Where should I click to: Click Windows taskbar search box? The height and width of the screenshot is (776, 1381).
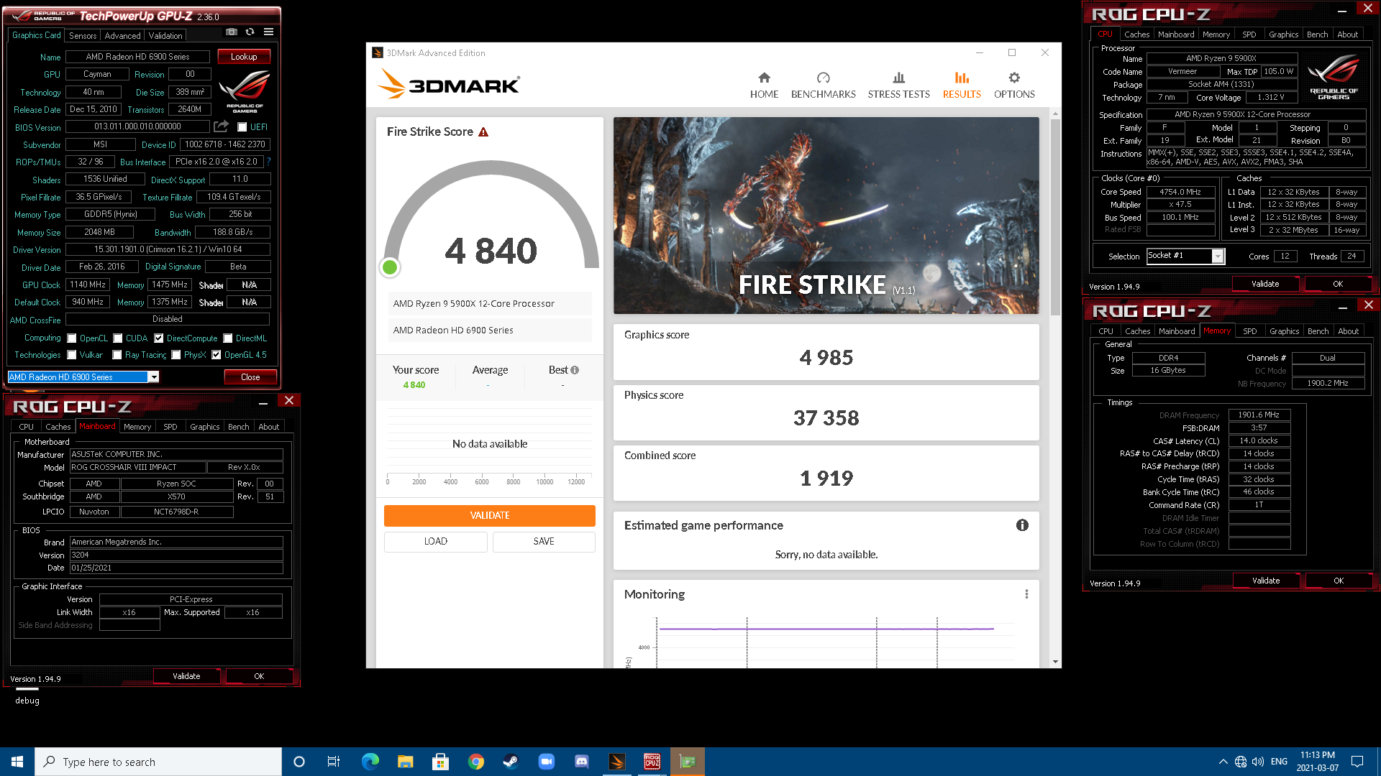pos(158,762)
